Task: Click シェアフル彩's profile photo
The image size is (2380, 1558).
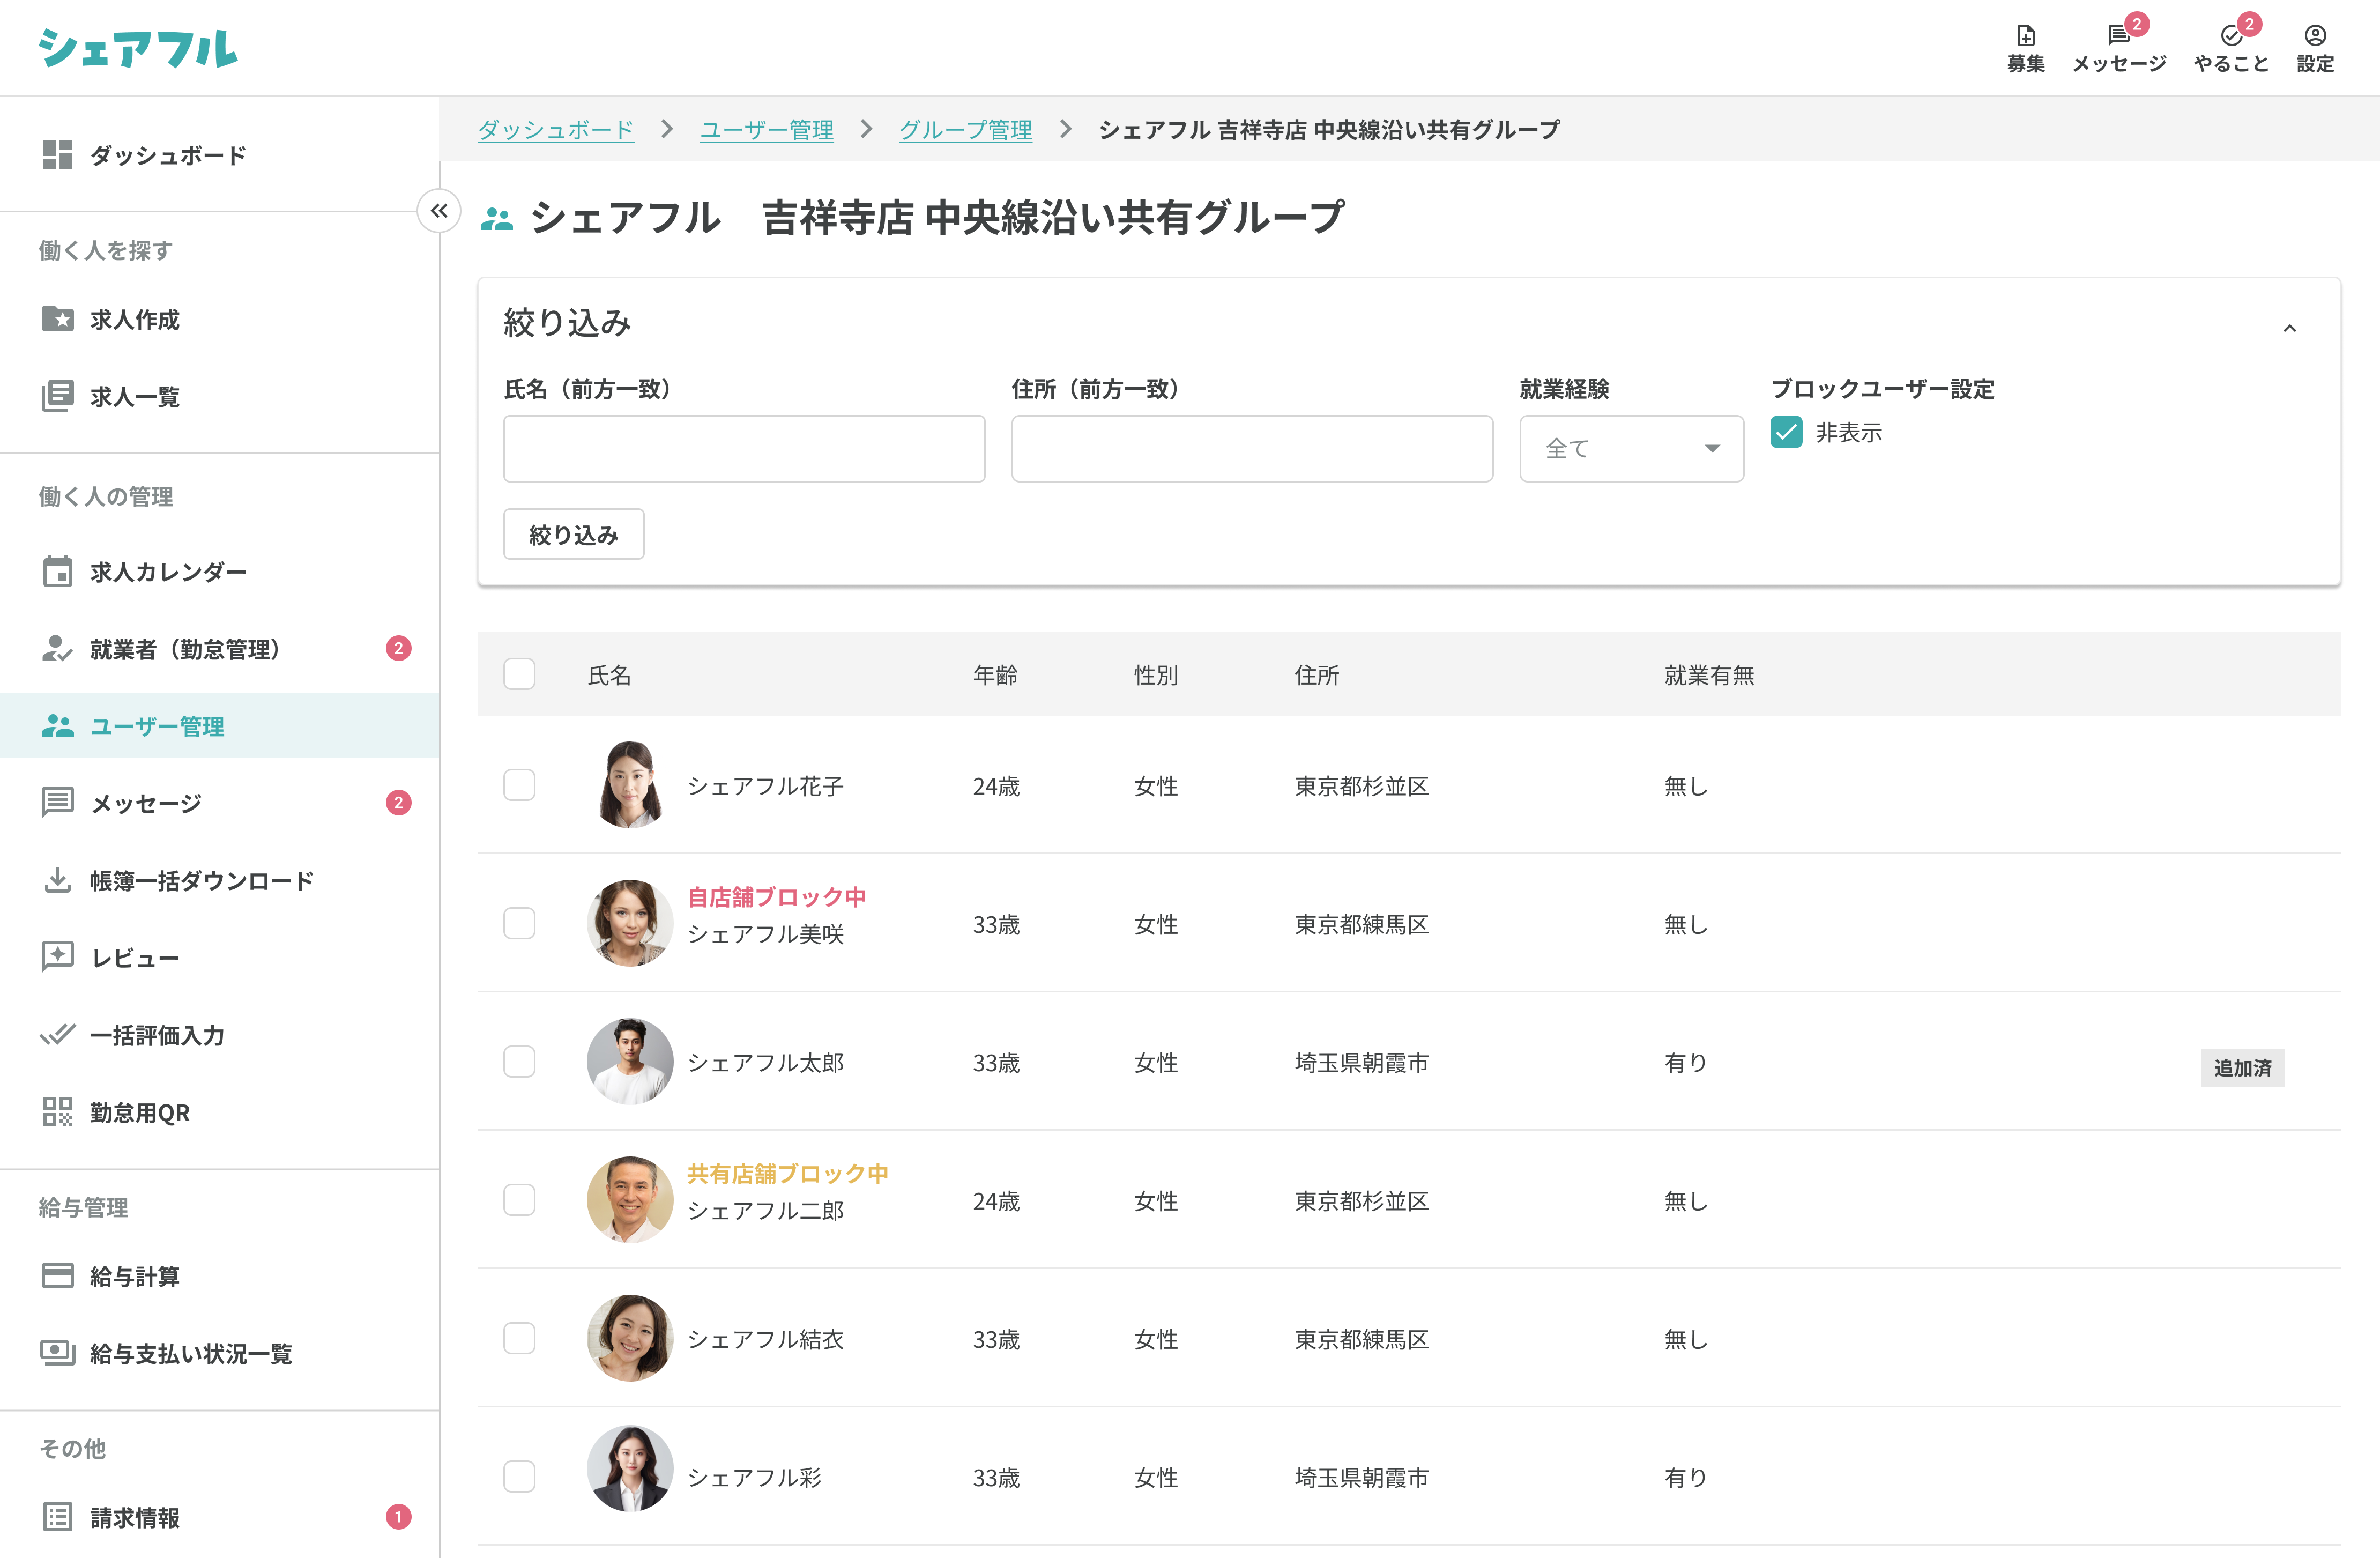Action: (629, 1467)
